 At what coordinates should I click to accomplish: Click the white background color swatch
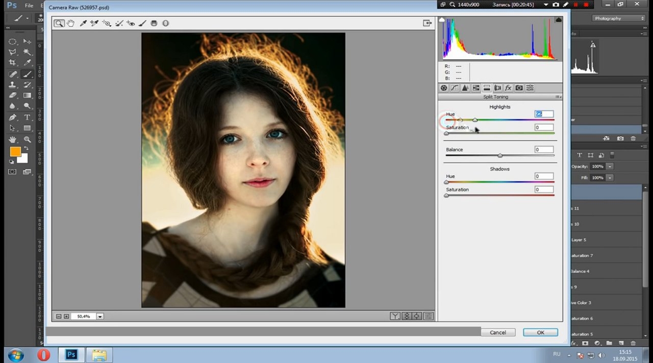(23, 159)
